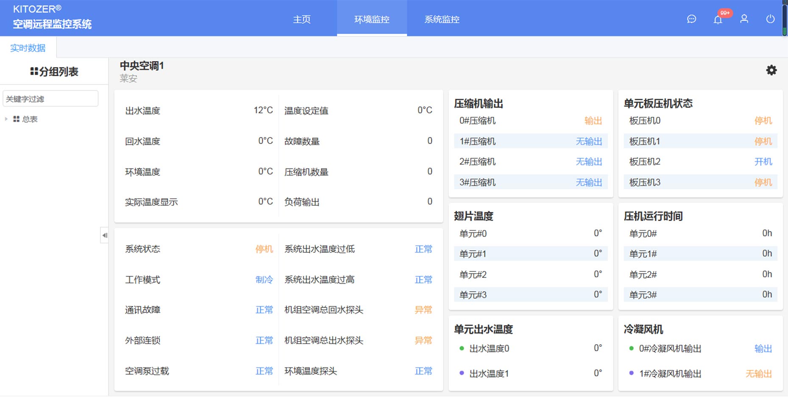Image resolution: width=788 pixels, height=398 pixels.
Task: Select 单元#1 fin temperature row
Action: [x=531, y=254]
